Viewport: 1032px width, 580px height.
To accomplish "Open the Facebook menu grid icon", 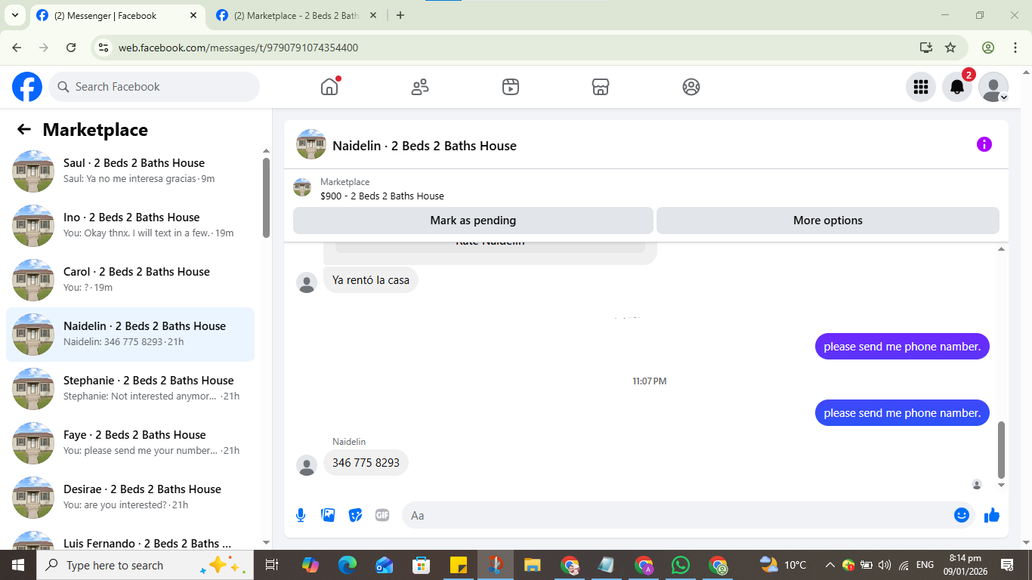I will [921, 87].
